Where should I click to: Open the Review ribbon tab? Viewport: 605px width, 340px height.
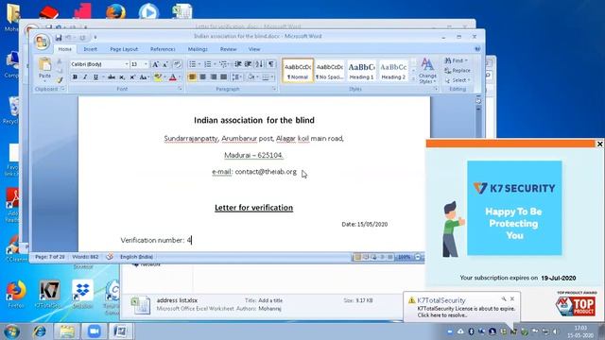tap(228, 49)
